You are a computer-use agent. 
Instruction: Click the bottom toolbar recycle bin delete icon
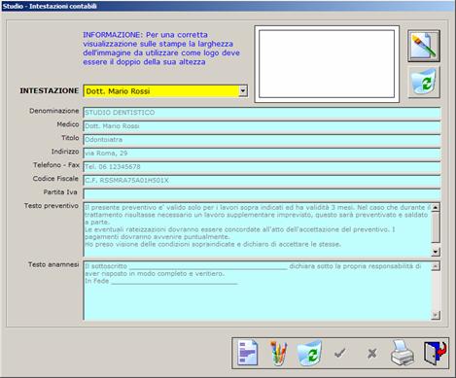[309, 353]
